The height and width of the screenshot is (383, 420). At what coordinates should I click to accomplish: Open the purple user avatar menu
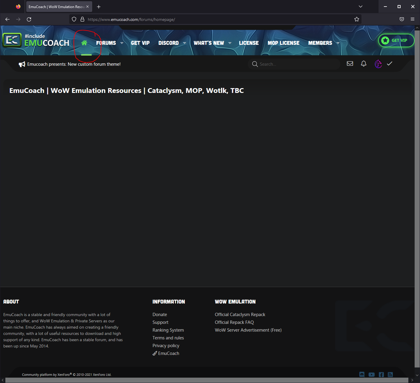pos(378,64)
